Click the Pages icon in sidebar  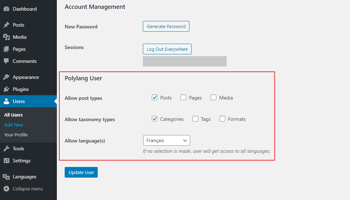pos(6,49)
